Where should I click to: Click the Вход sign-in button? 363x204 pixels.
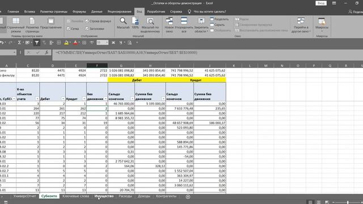[x=321, y=3]
